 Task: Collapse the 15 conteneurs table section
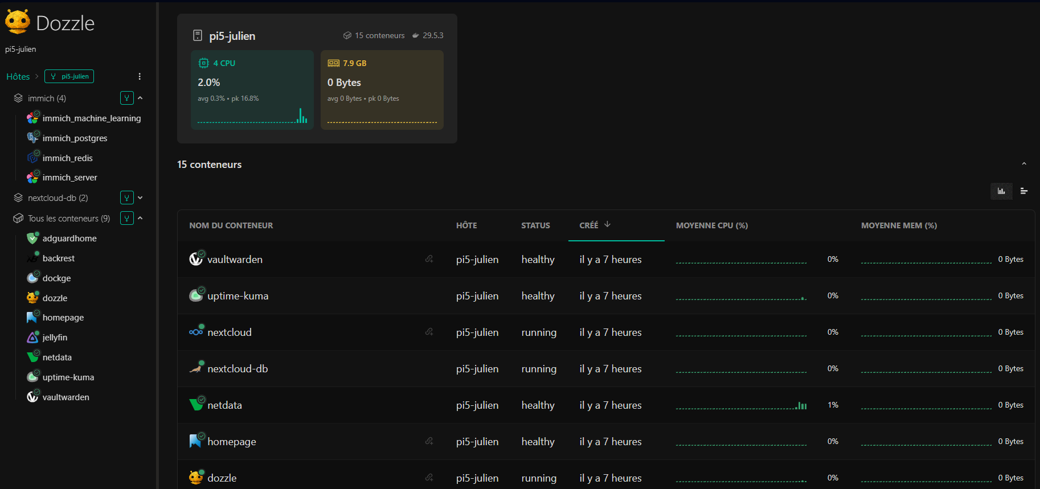click(x=1023, y=164)
